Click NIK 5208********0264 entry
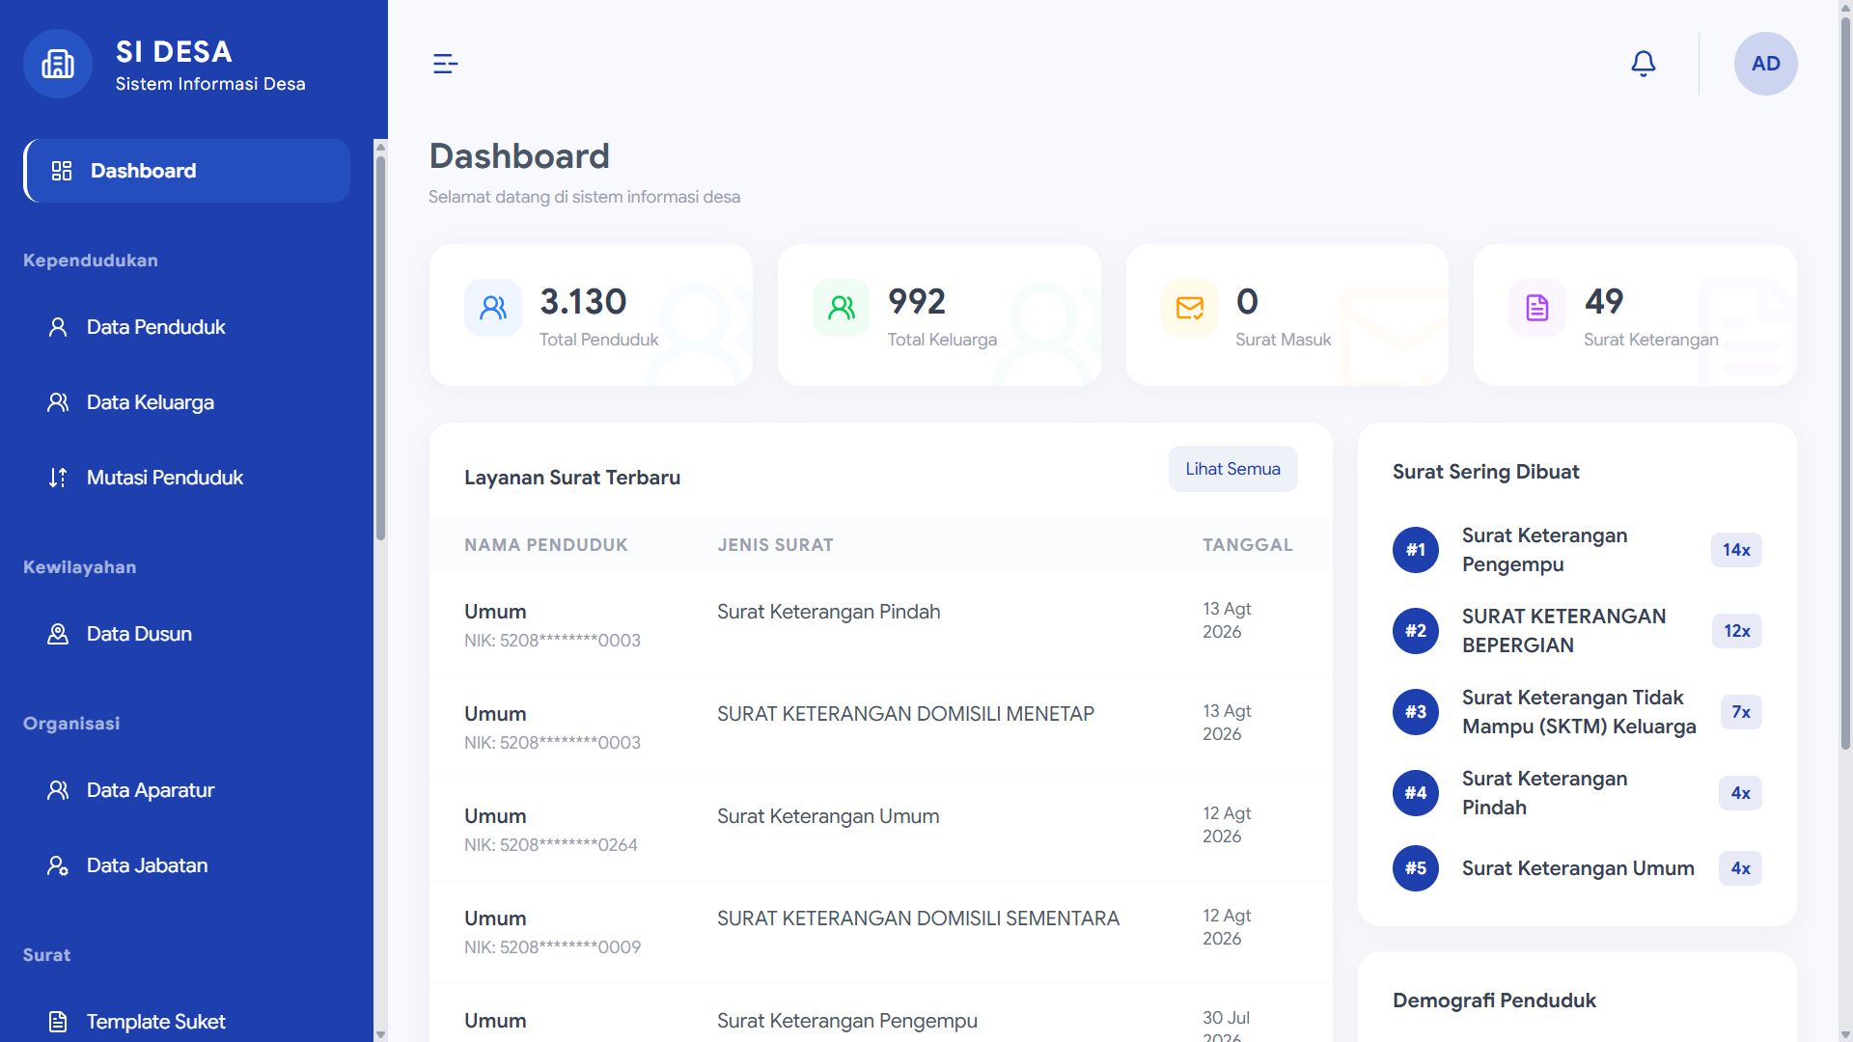Screen dimensions: 1853x1042 point(551,845)
